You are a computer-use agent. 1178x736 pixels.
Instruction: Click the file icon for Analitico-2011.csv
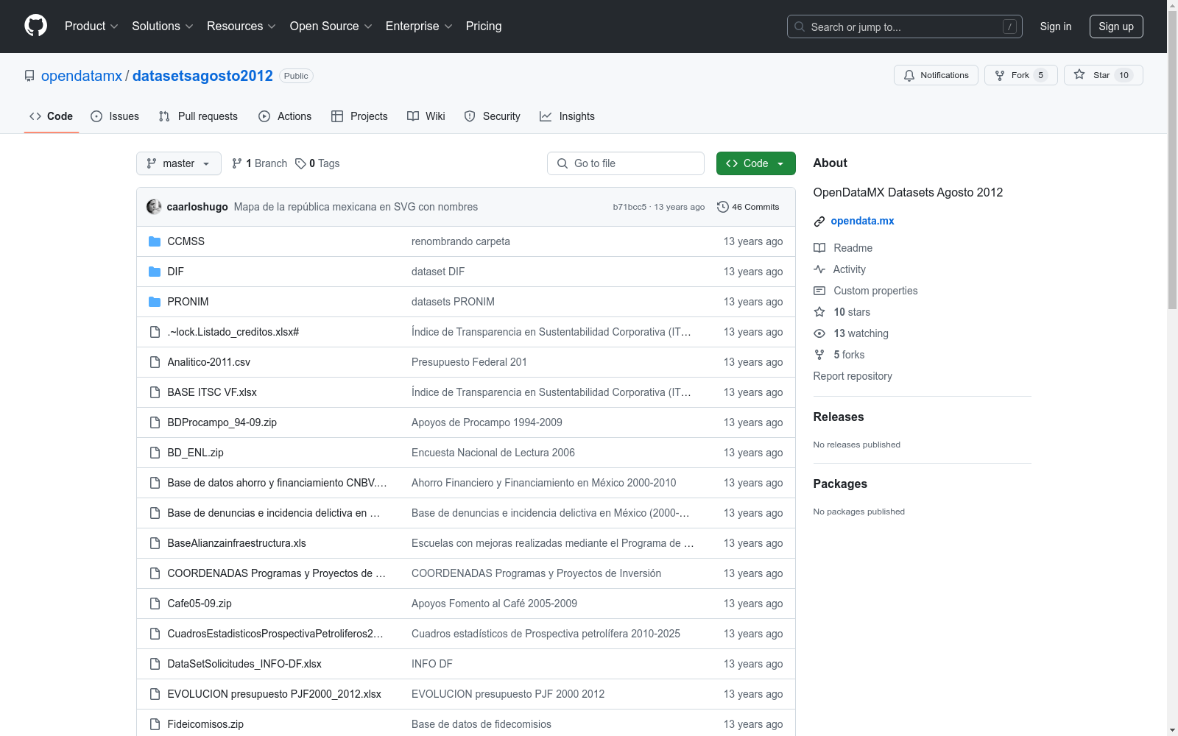[x=155, y=362]
